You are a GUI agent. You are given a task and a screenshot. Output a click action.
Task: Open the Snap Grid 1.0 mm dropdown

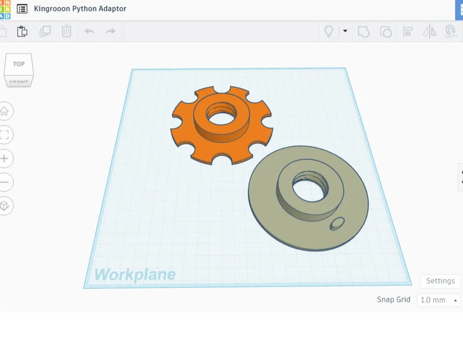[439, 300]
